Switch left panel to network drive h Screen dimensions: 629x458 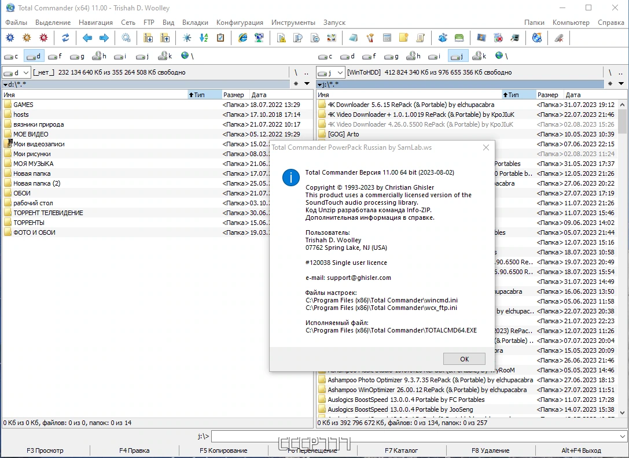[99, 56]
